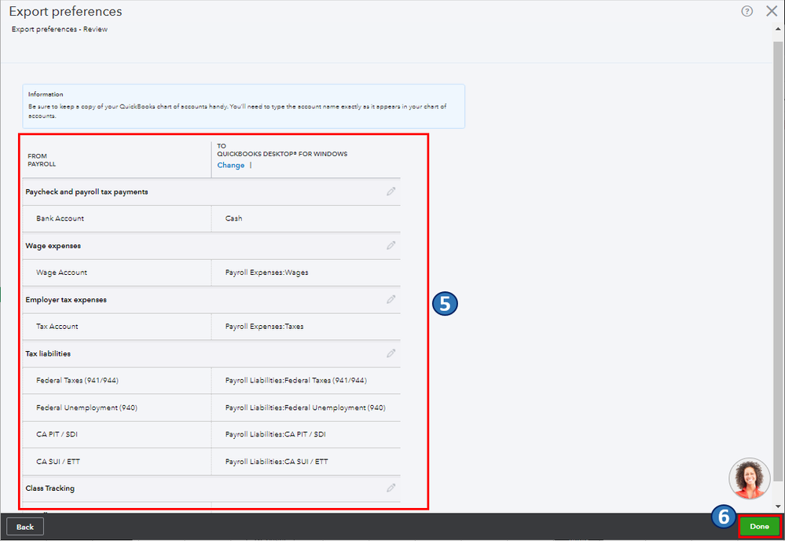Open editor for Tax liabilities section
785x541 pixels.
click(391, 353)
